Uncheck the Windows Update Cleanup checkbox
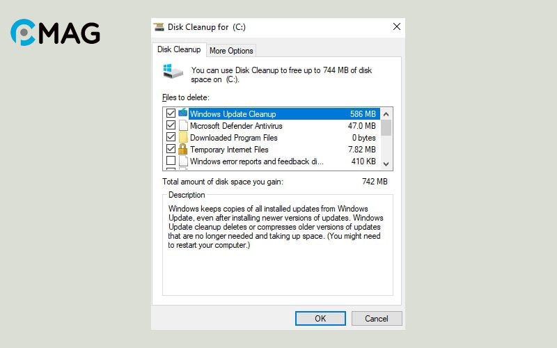This screenshot has width=557, height=348. pyautogui.click(x=171, y=113)
